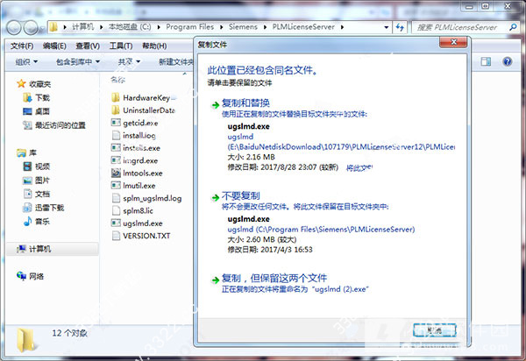The width and height of the screenshot is (526, 361).
Task: Click the 取消 button in copy dialog
Action: (x=435, y=330)
